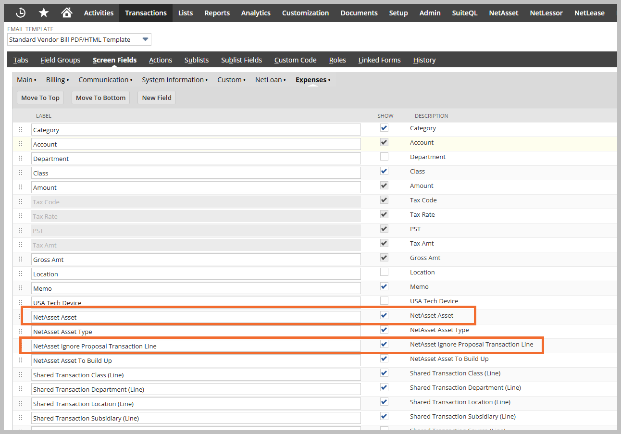The image size is (621, 434).
Task: Open the Transactions menu
Action: click(x=146, y=13)
